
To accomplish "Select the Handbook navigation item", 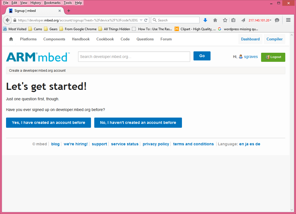I will [x=81, y=39].
